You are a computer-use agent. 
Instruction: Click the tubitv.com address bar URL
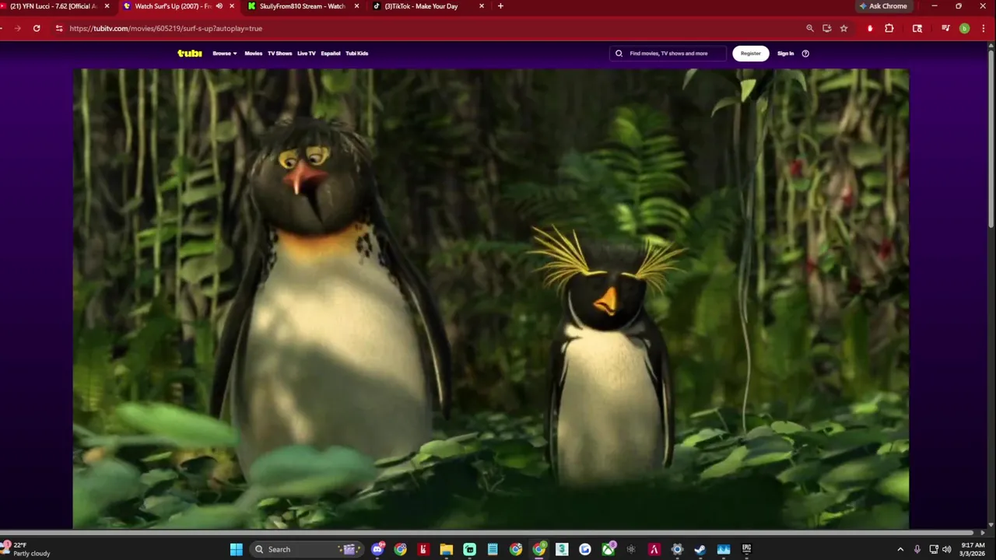(x=166, y=28)
